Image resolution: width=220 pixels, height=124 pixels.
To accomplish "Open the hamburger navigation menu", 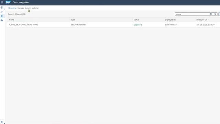I will coord(2,2).
